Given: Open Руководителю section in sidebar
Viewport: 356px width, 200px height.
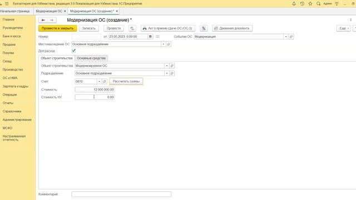Looking at the screenshot, I should click(x=13, y=28).
